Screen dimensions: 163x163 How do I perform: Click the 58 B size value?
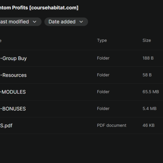(x=147, y=75)
